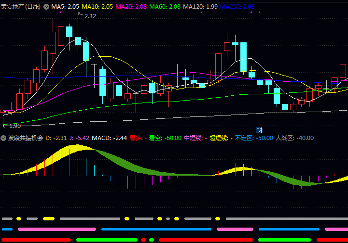Click the 看多 red label
The width and height of the screenshot is (348, 243).
point(138,138)
